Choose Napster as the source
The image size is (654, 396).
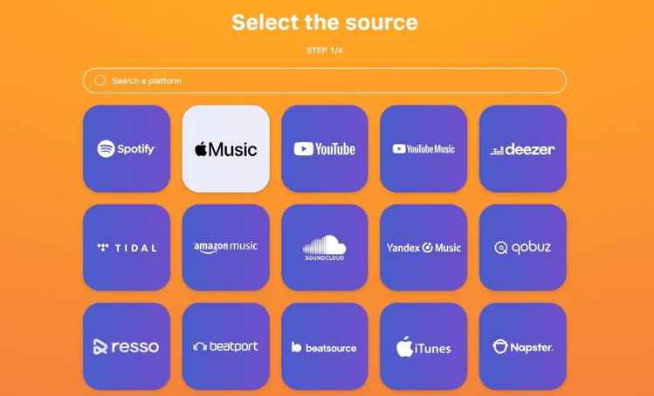click(x=523, y=346)
